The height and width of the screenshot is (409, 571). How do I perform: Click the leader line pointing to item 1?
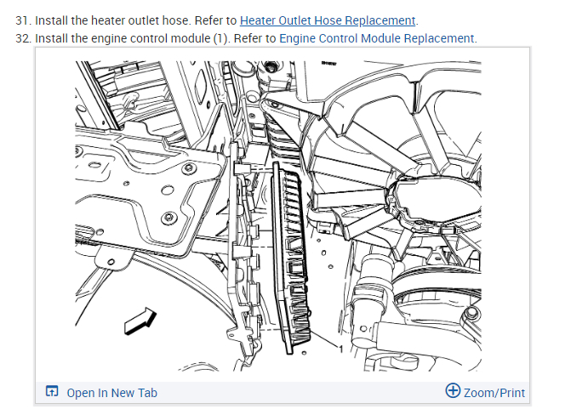pos(324,338)
